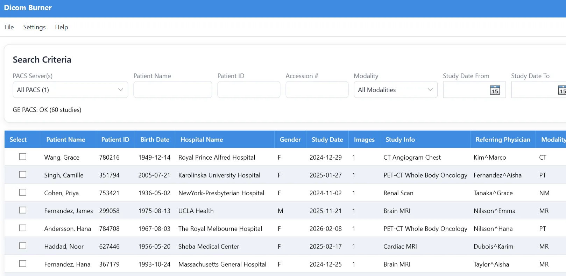Click referring physician 'Fernandez^Aisha'
The height and width of the screenshot is (276, 566).
(497, 175)
